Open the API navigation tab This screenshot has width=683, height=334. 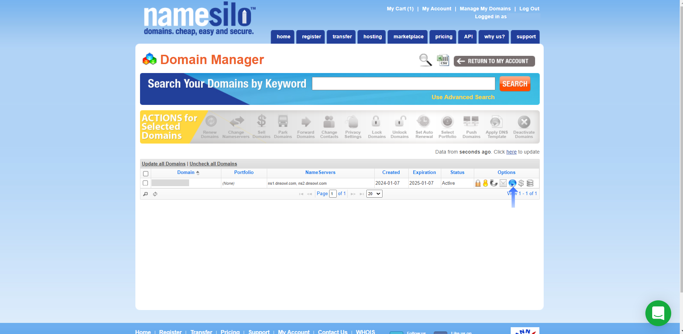click(x=468, y=37)
